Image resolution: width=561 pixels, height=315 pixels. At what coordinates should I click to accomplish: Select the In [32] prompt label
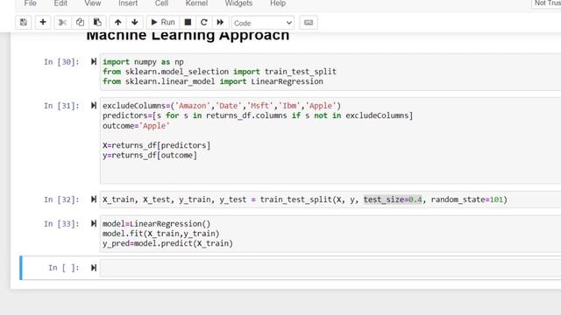coord(61,199)
